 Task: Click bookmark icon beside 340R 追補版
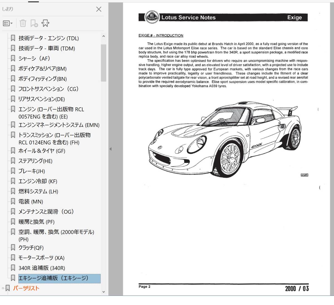pyautogui.click(x=13, y=268)
